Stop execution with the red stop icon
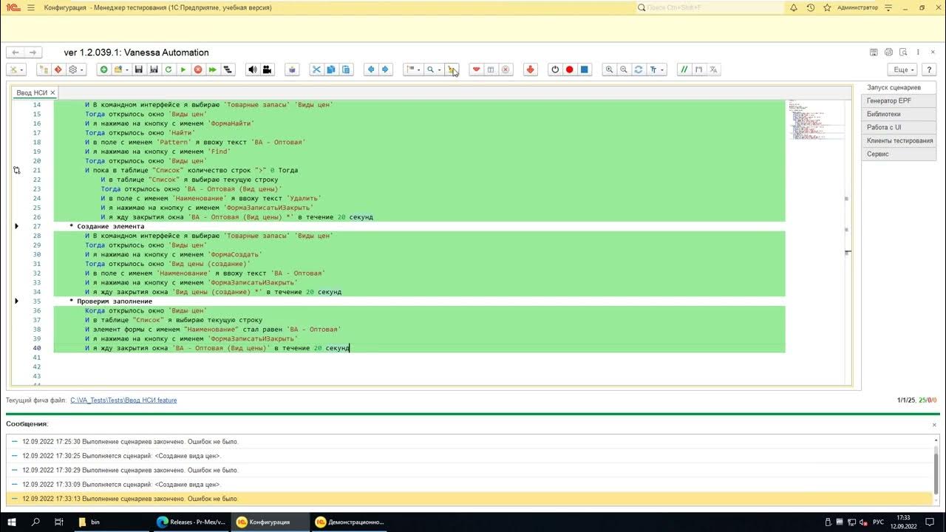 coord(198,69)
